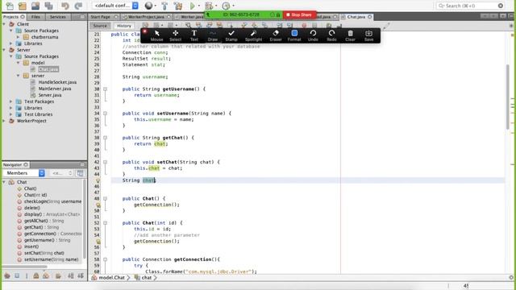
Task: Click model.Chat in the breadcrumb bar
Action: (111, 278)
